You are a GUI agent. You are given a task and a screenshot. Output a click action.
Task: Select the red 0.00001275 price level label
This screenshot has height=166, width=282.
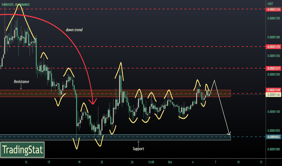click(x=273, y=47)
